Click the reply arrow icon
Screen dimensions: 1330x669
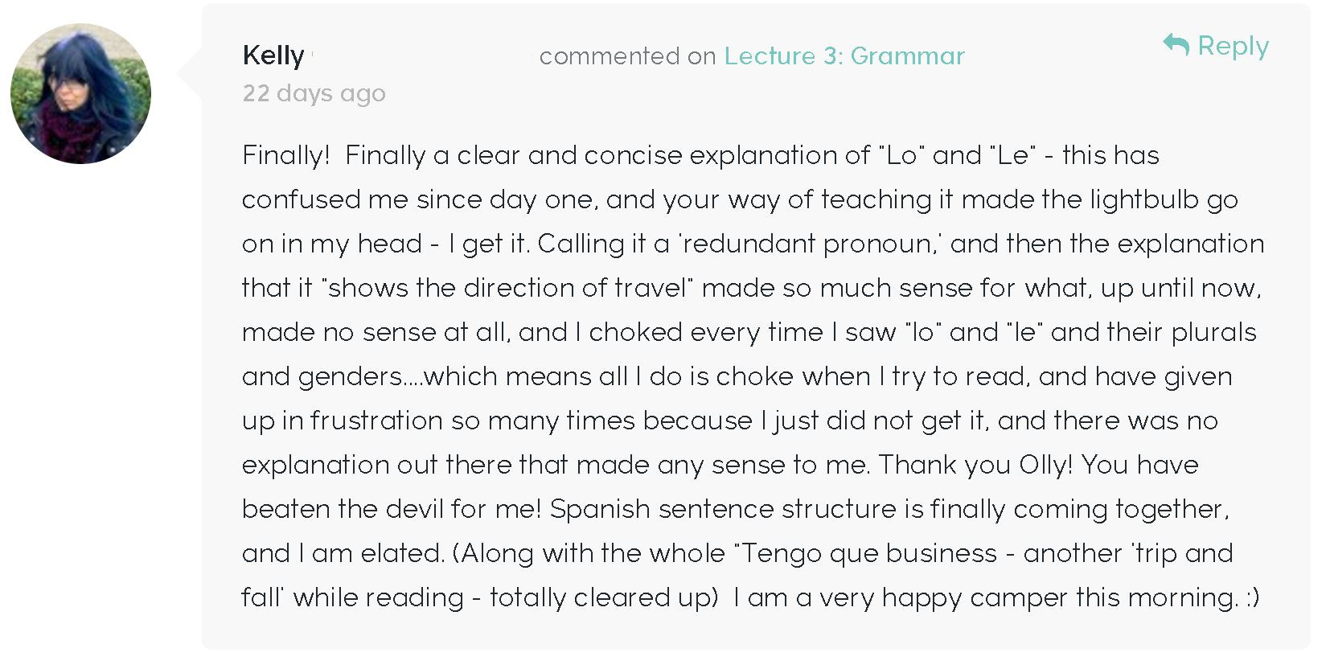1176,44
